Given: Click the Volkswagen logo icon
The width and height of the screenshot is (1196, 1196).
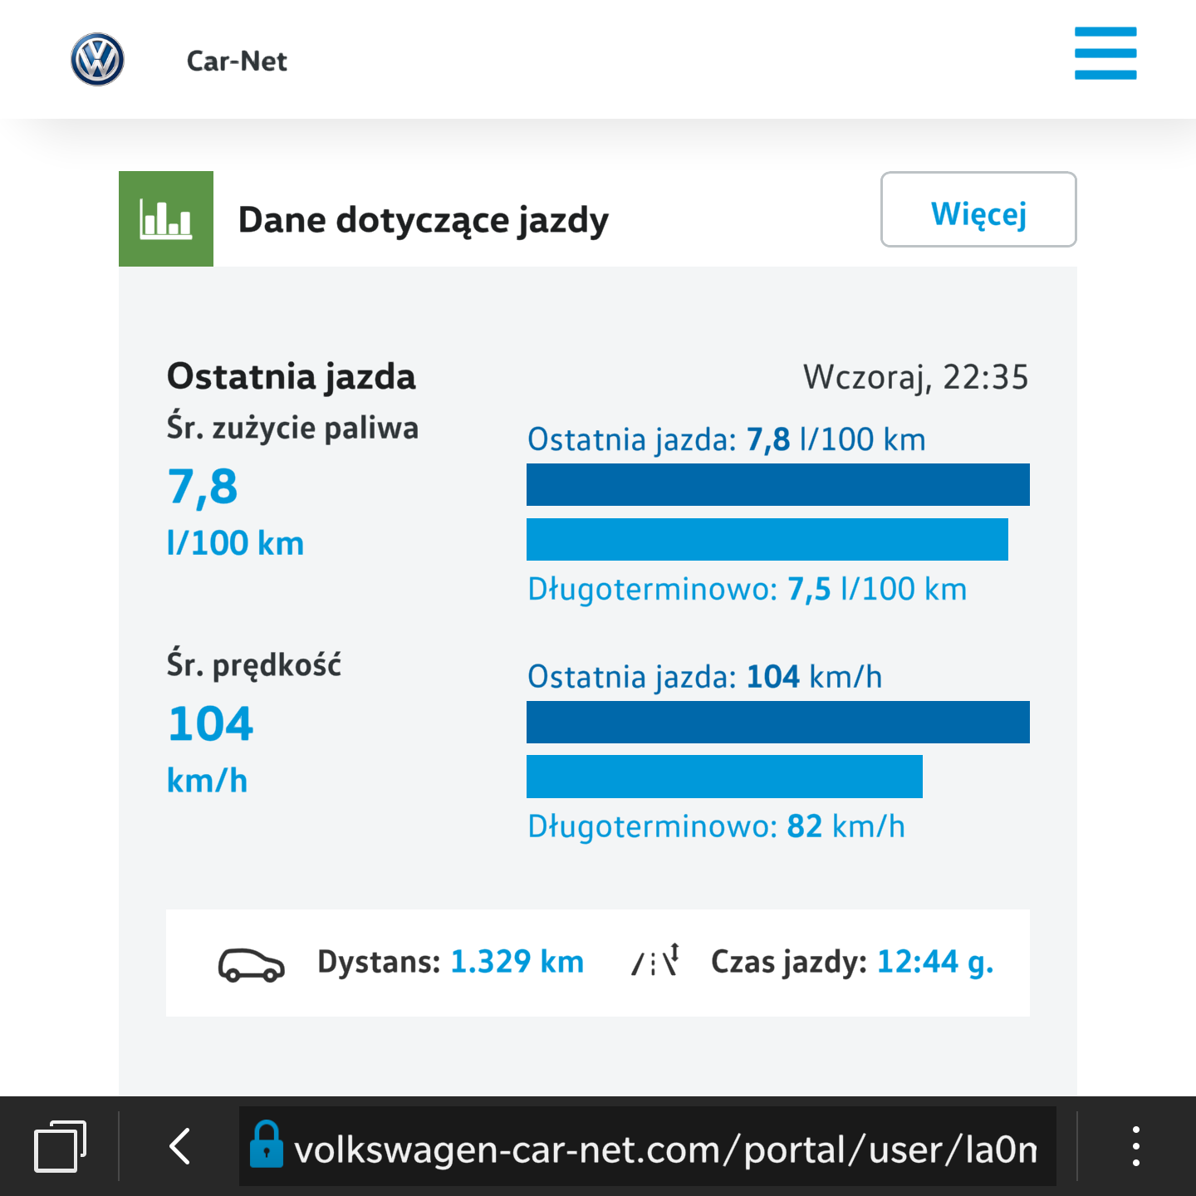Looking at the screenshot, I should coord(97,60).
